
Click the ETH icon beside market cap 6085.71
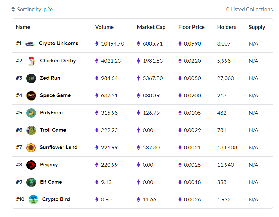click(138, 43)
